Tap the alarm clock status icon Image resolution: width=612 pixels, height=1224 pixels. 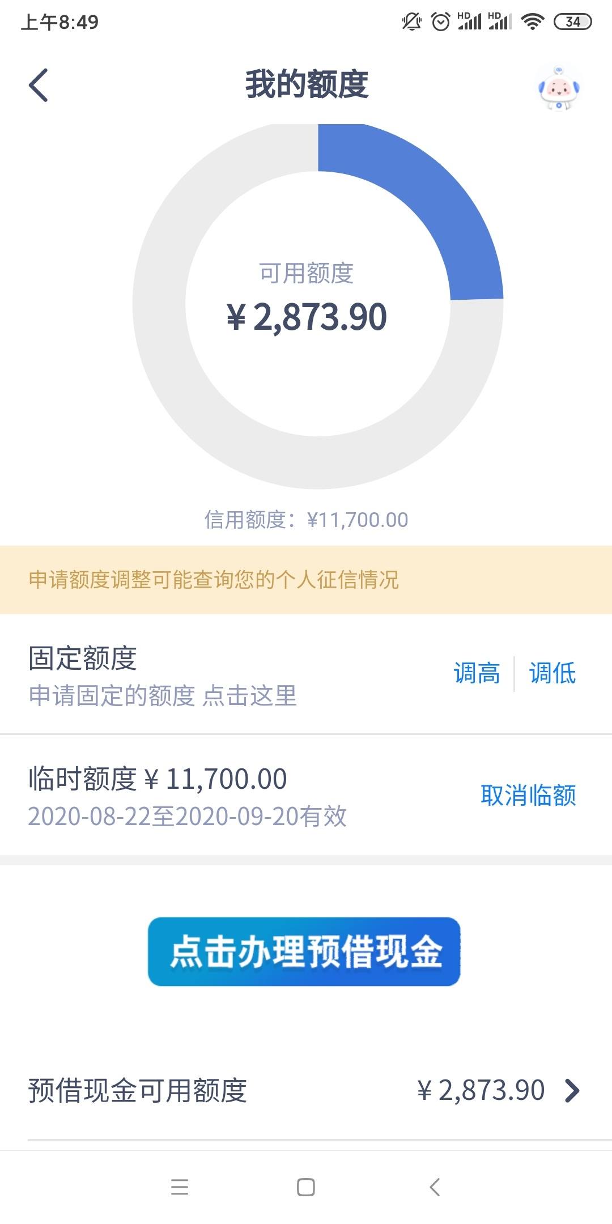tap(440, 22)
